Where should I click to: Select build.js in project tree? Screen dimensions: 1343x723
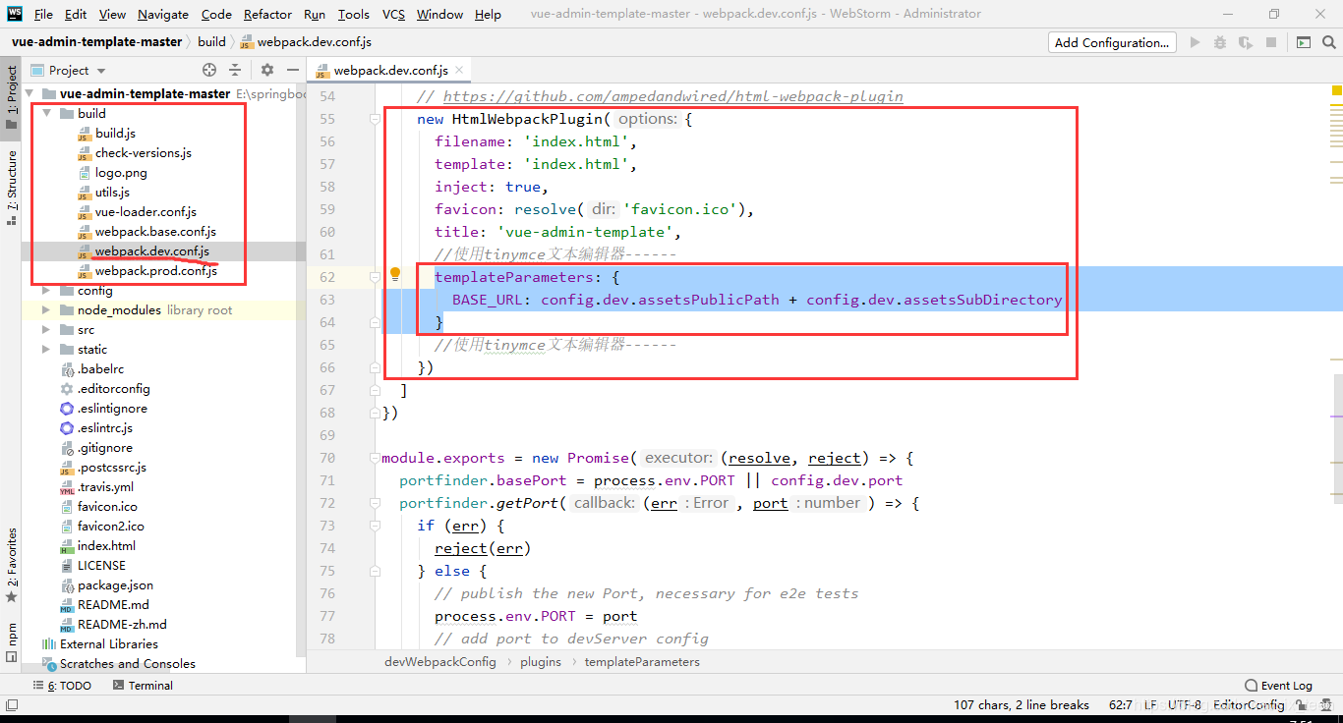(115, 134)
